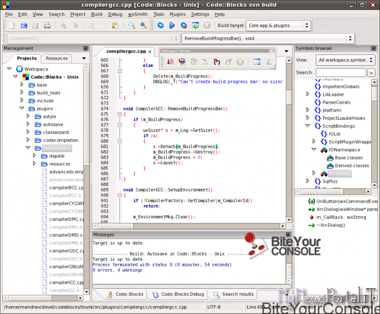Open the Build target combo box
This screenshot has height=314, width=380.
[x=278, y=26]
